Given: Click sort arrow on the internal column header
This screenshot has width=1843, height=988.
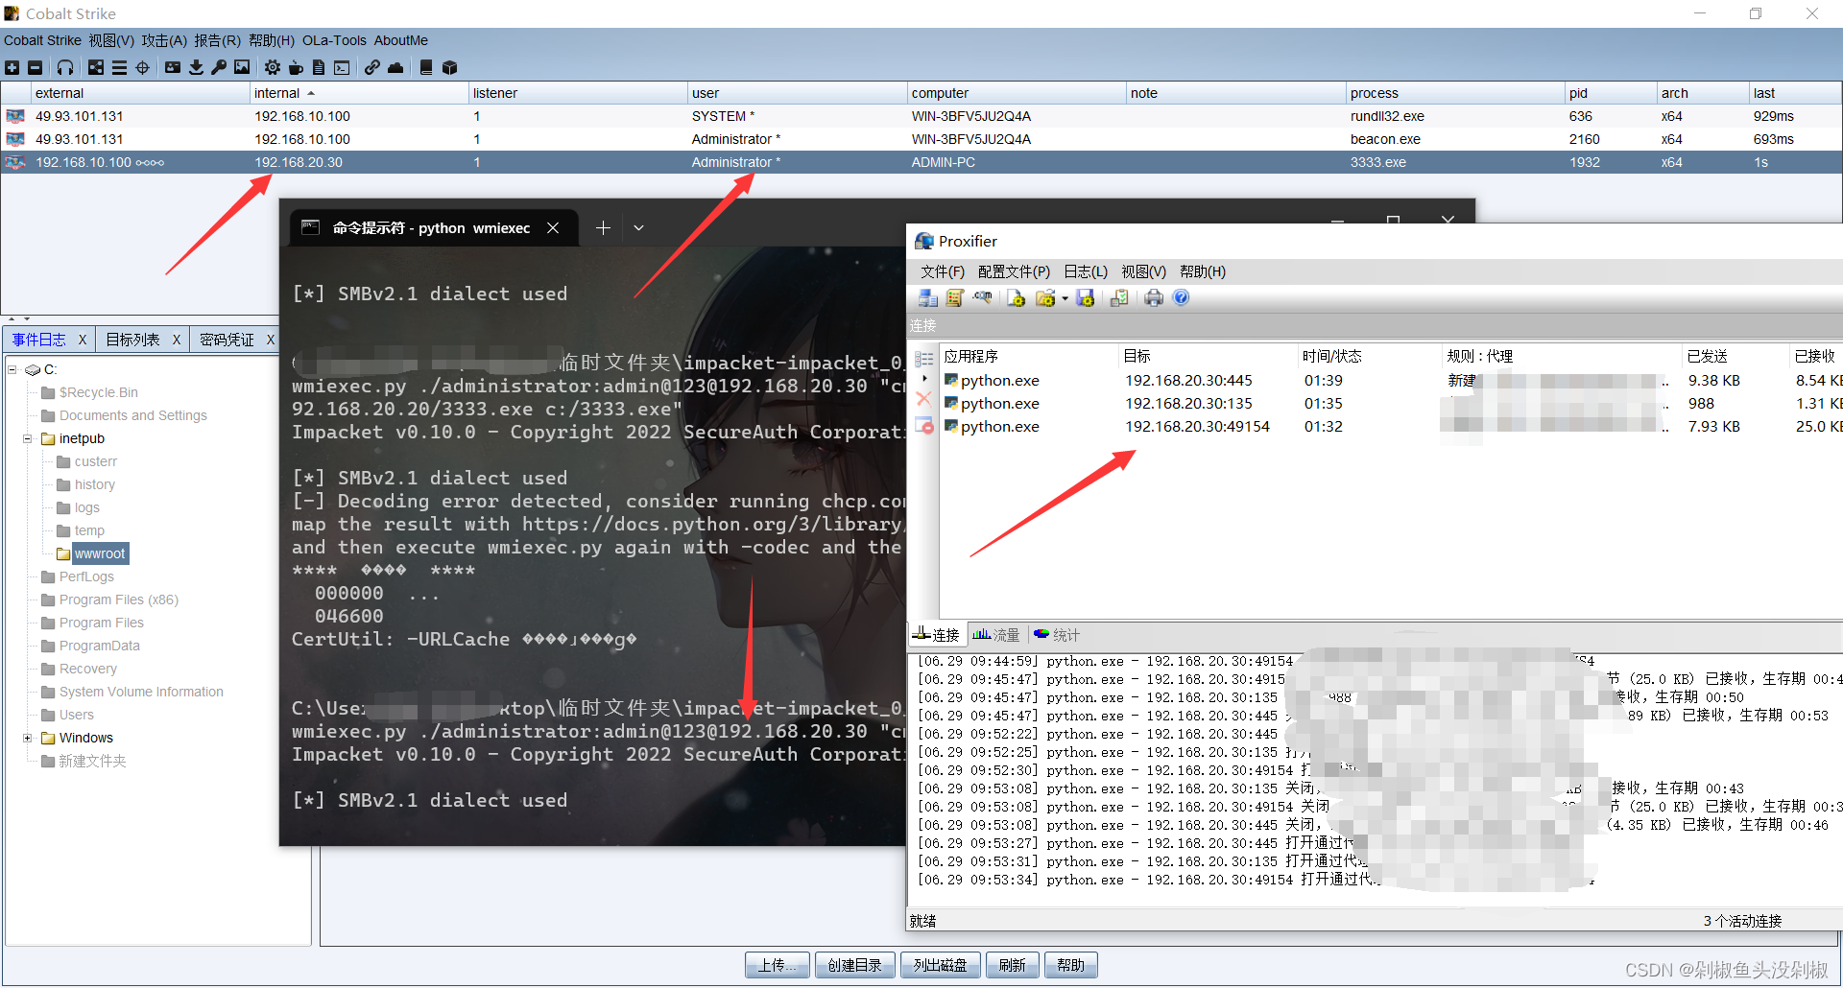Looking at the screenshot, I should pyautogui.click(x=311, y=93).
